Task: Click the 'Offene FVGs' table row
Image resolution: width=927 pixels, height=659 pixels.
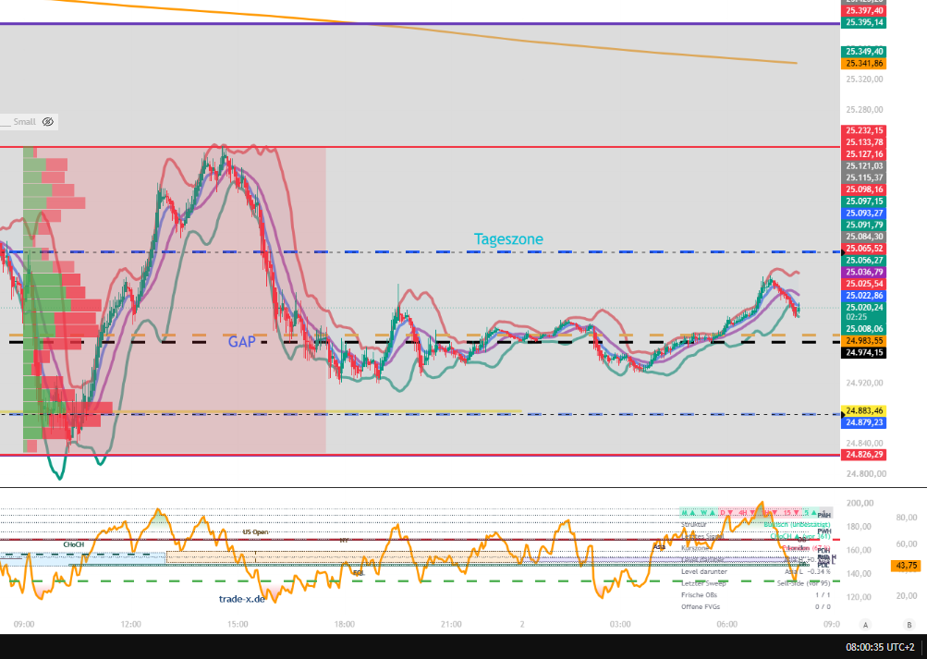Action: (756, 607)
